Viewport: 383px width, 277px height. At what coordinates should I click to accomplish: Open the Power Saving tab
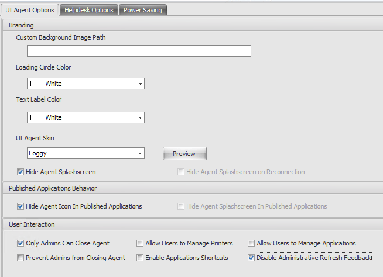click(143, 10)
